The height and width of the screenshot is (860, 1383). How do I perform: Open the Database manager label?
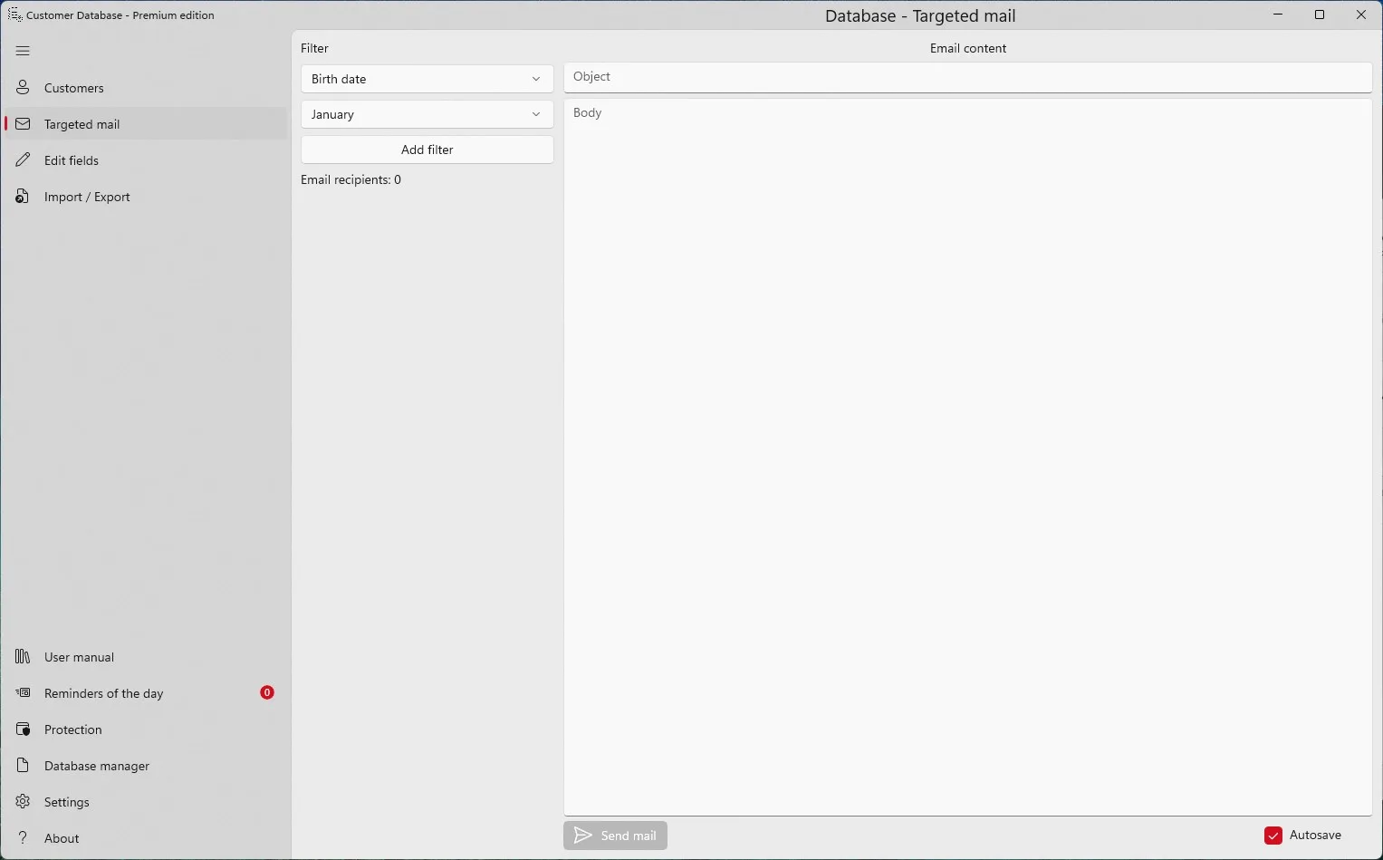(x=97, y=766)
